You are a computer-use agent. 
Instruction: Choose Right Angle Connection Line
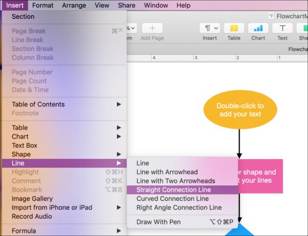click(x=182, y=207)
